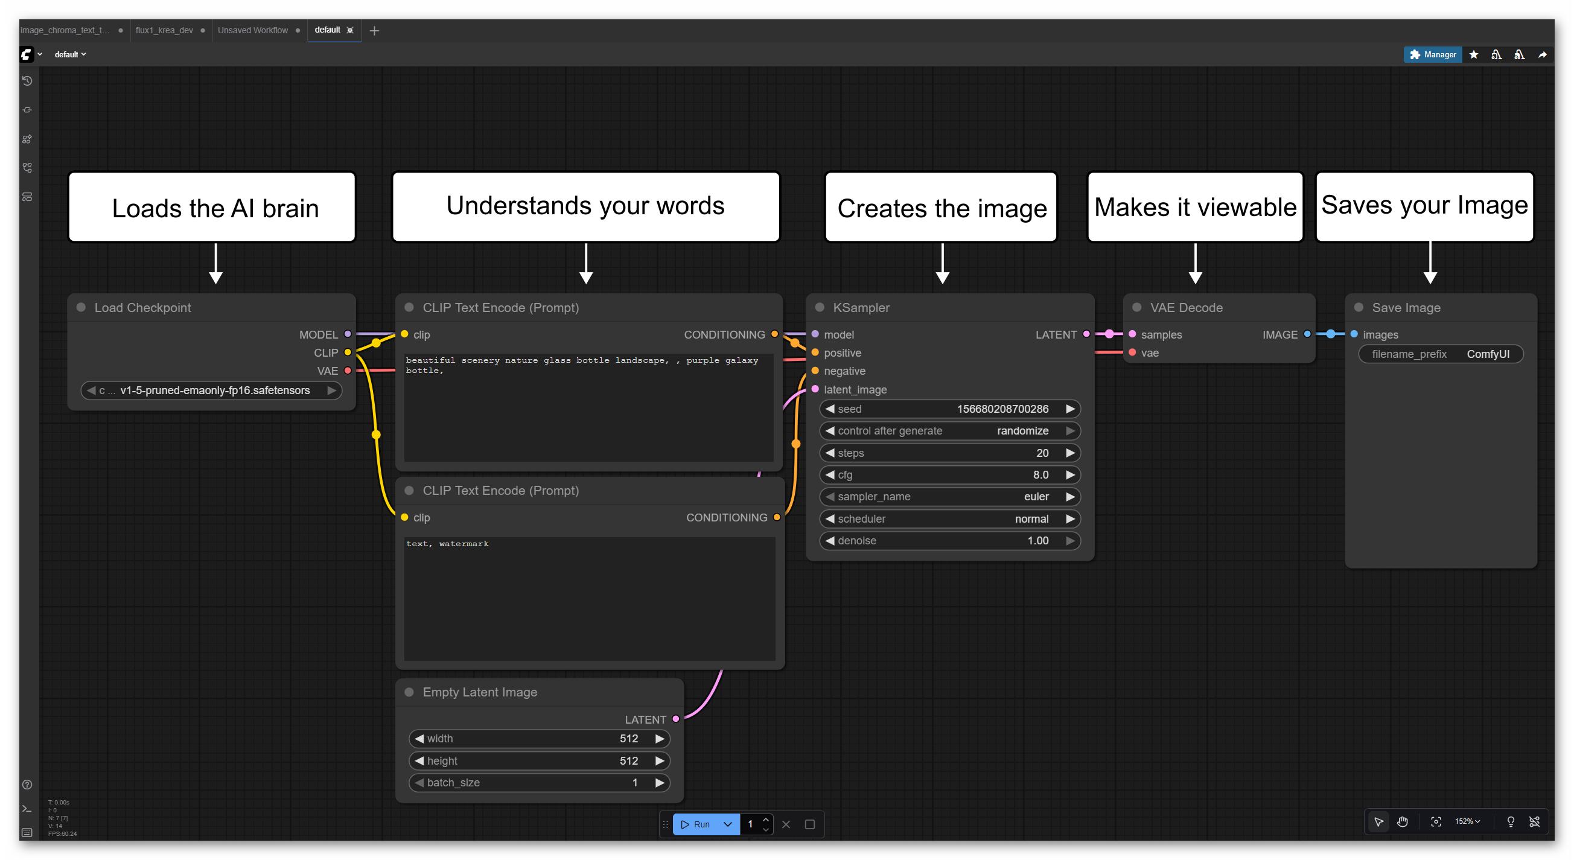
Task: Expand the Run button dropdown arrow
Action: [728, 824]
